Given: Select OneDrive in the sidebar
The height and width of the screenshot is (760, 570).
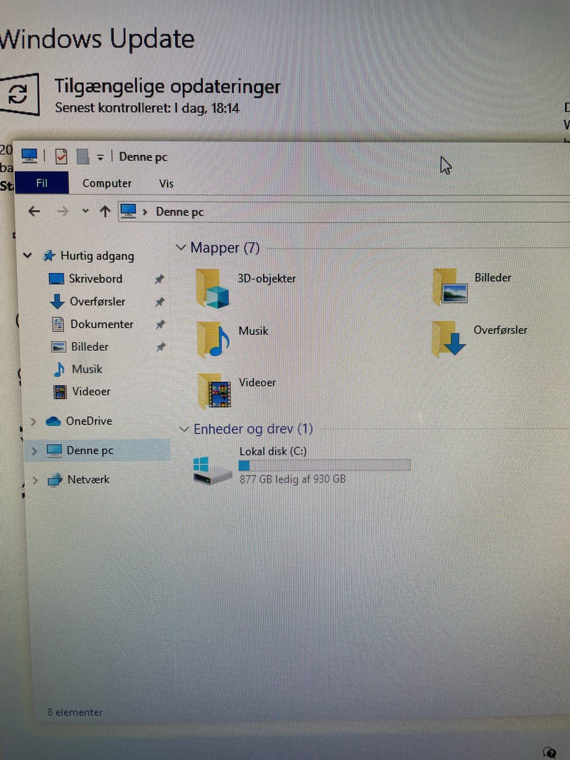Looking at the screenshot, I should tap(89, 421).
